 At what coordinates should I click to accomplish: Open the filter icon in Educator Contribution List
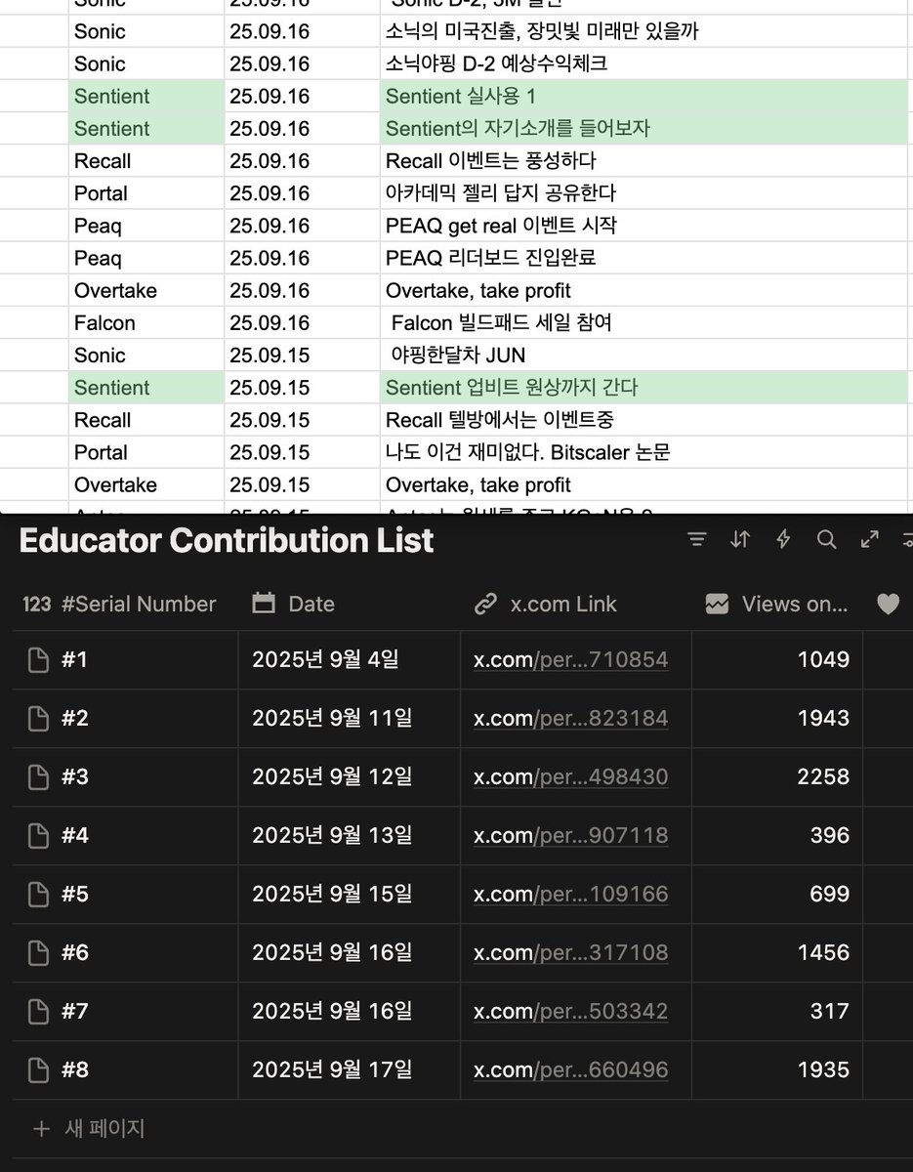pos(697,540)
